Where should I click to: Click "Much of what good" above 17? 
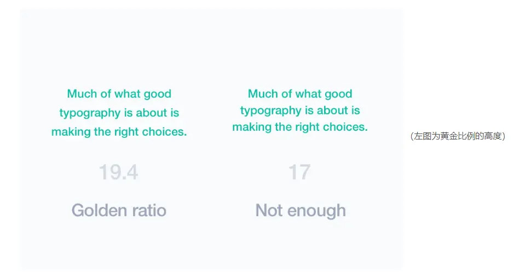(x=300, y=94)
